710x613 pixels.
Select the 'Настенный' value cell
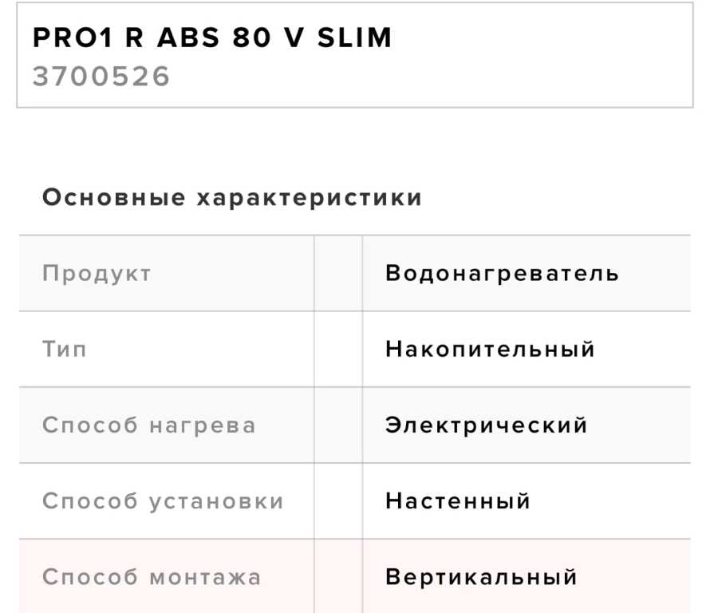pyautogui.click(x=458, y=501)
